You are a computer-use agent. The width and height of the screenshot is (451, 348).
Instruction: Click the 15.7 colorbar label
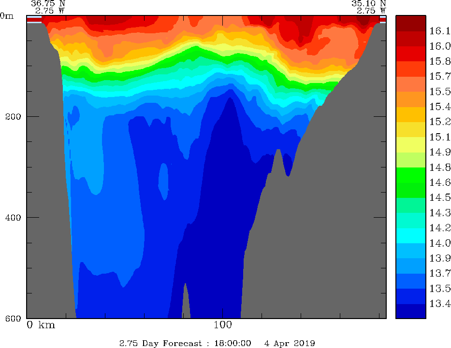point(440,76)
